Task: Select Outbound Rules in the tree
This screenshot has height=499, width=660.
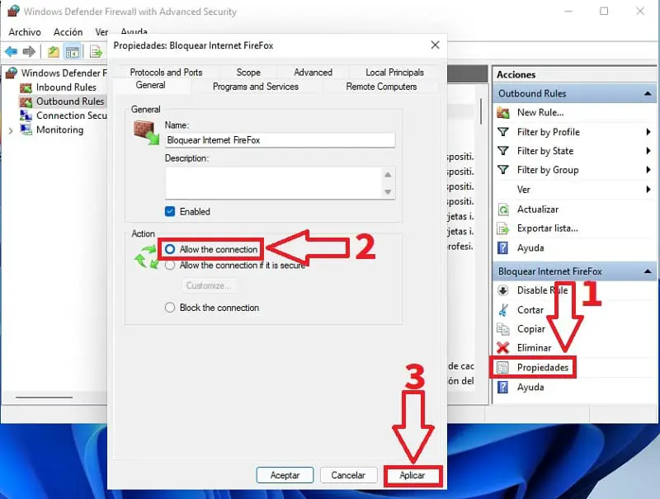Action: pyautogui.click(x=70, y=101)
